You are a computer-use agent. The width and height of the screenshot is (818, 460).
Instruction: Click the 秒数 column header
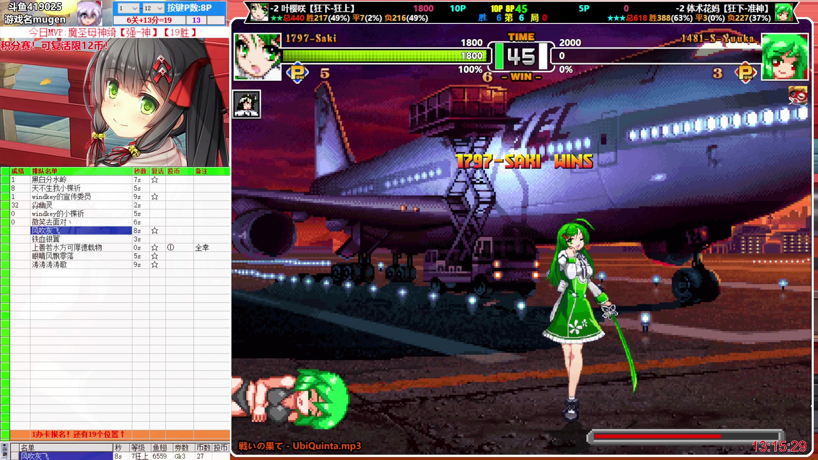coord(140,171)
